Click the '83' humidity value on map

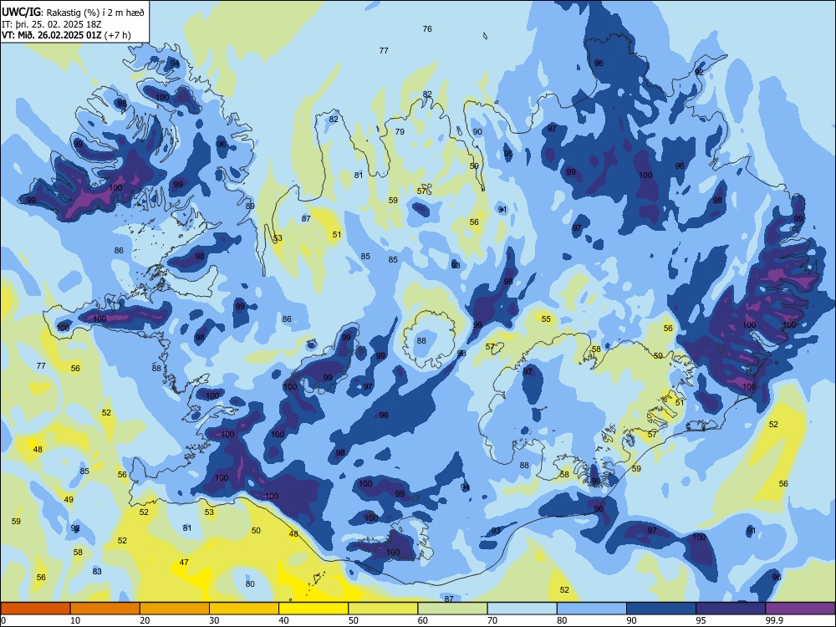tap(97, 571)
